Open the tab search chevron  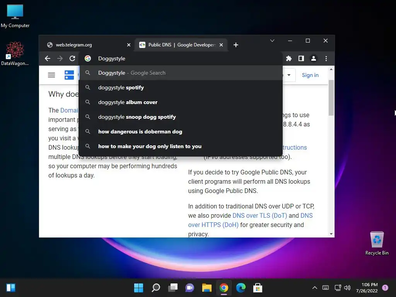pos(272,41)
